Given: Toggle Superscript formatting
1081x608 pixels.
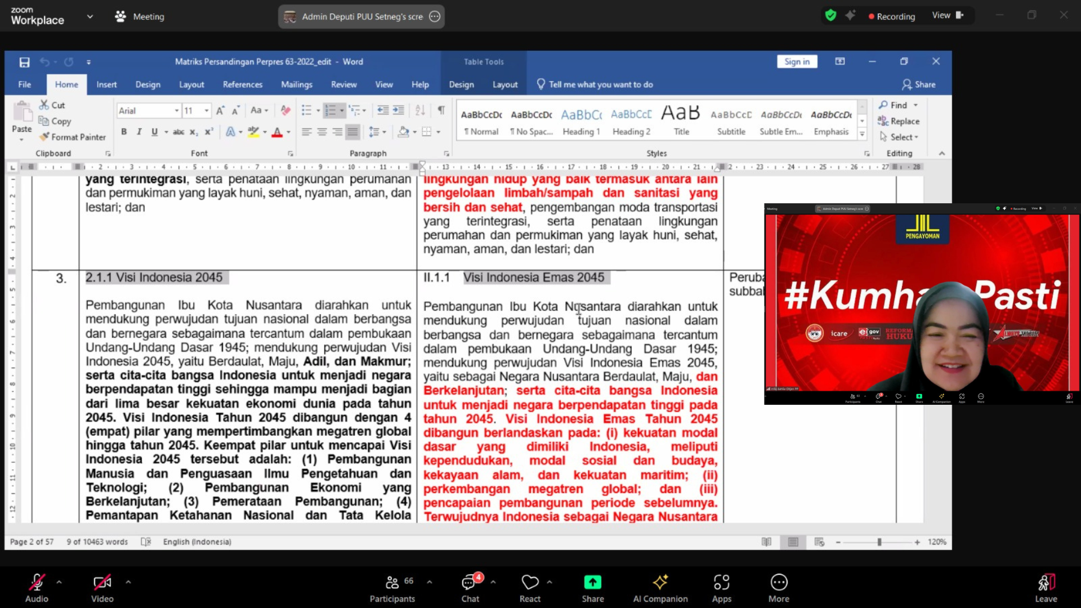Looking at the screenshot, I should point(209,132).
